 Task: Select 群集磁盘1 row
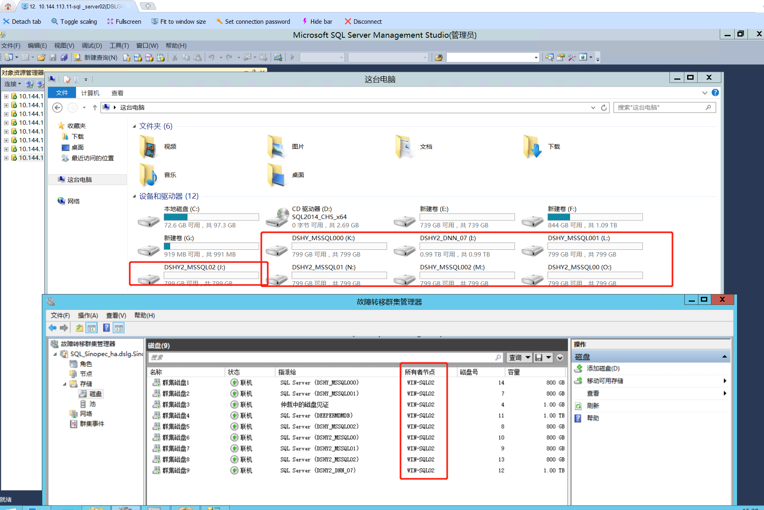coord(358,383)
